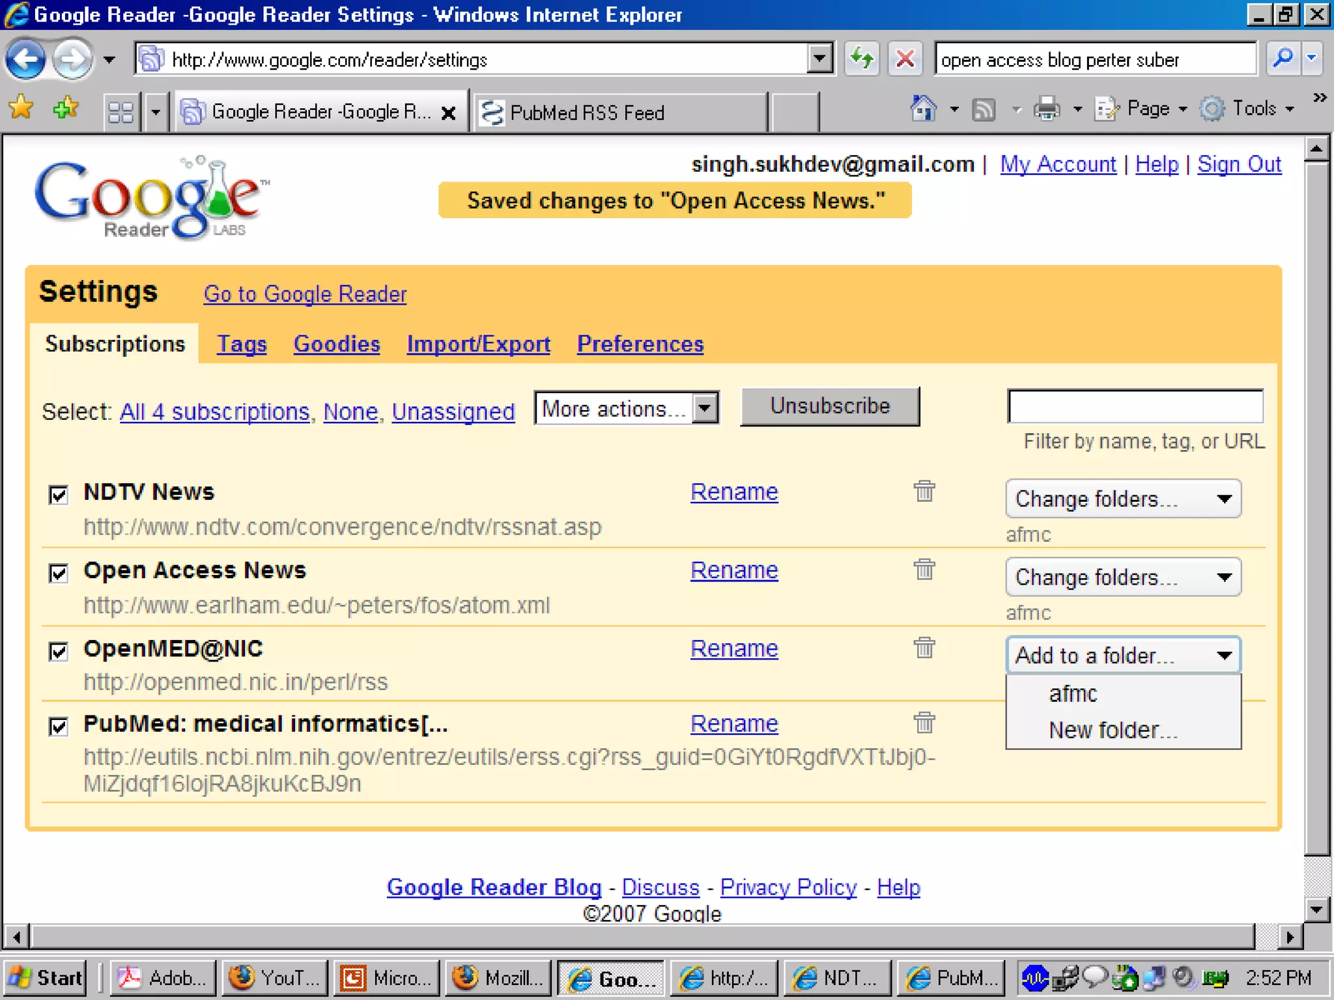Click trash icon next to OpenMED@NIC

pos(924,648)
